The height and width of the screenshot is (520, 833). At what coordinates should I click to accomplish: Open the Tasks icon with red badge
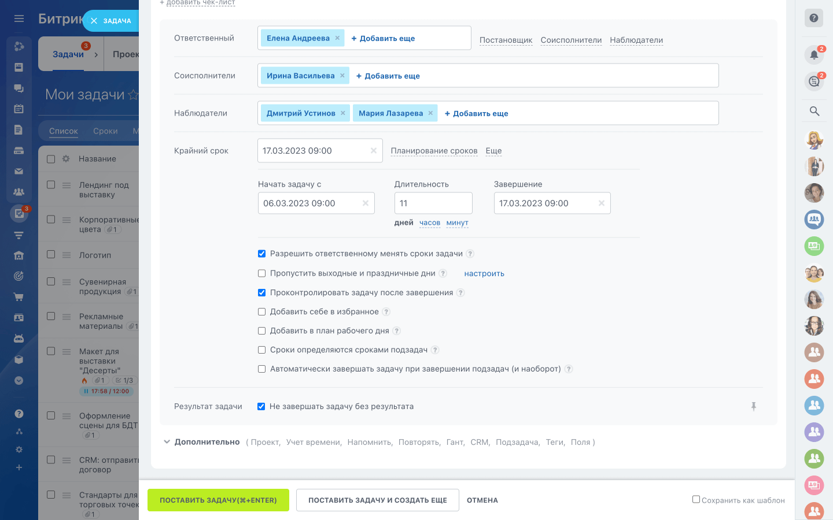pyautogui.click(x=19, y=214)
